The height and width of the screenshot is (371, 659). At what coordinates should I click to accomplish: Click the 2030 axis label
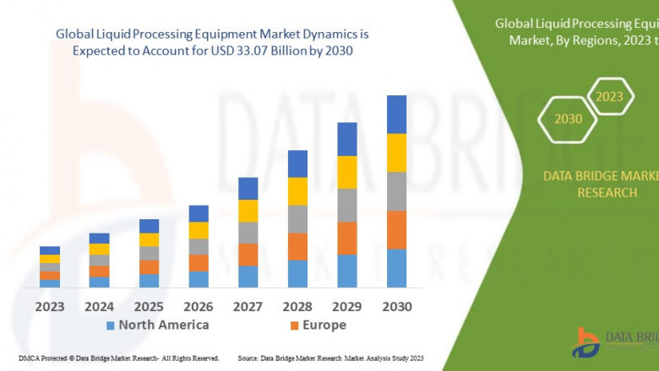click(397, 307)
